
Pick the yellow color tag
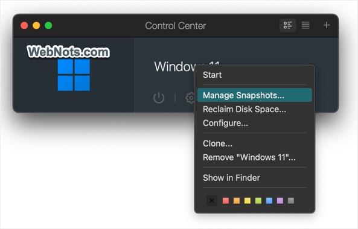coord(248,201)
